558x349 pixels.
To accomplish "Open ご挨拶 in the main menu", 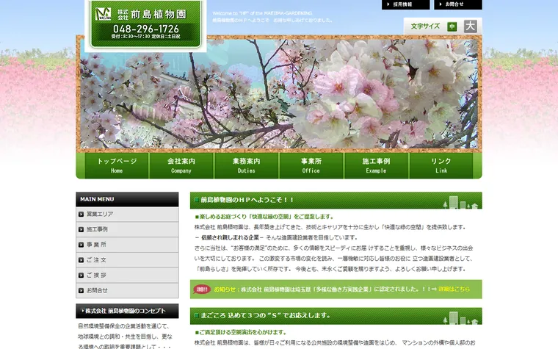I will [x=127, y=276].
